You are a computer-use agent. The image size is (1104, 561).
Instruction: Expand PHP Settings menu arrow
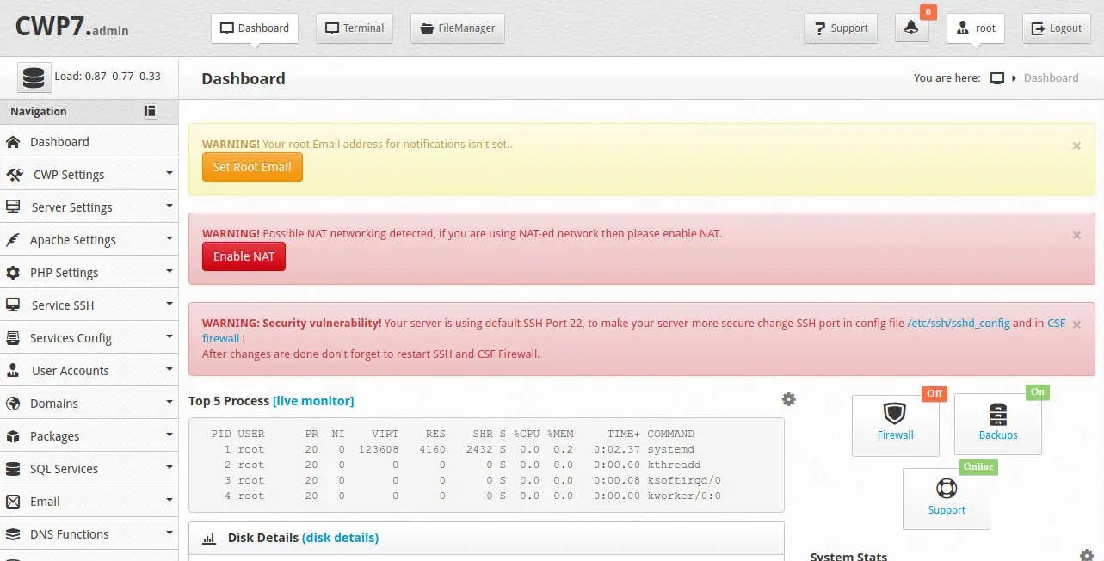coord(170,271)
